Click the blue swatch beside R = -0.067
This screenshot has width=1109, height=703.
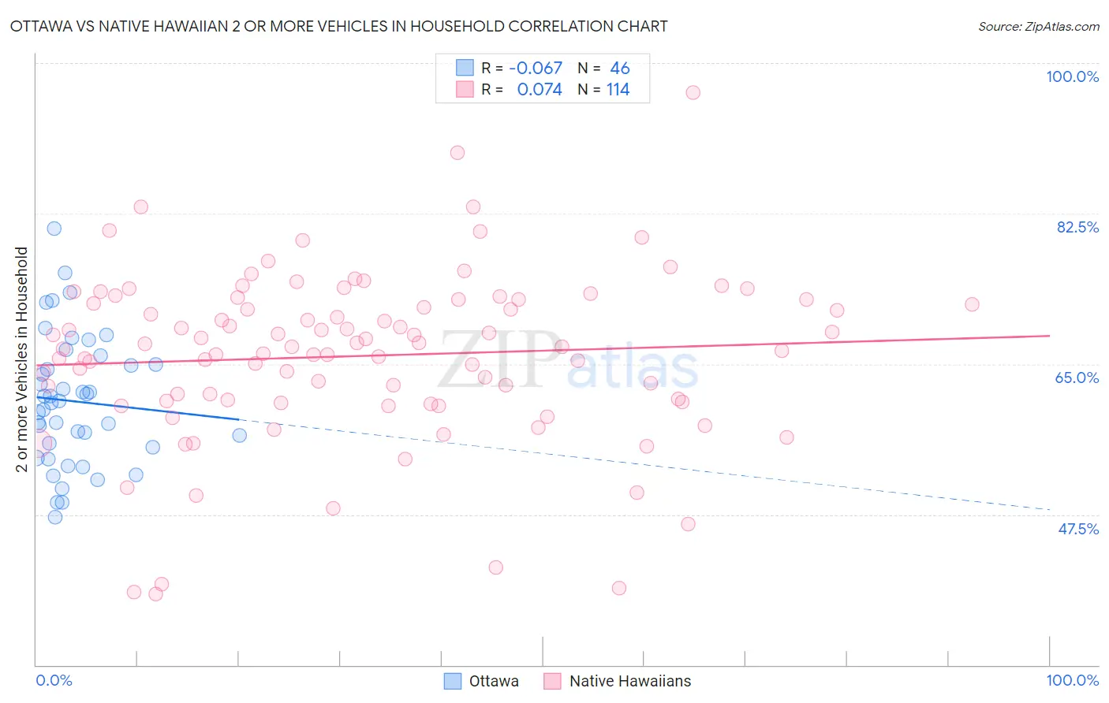(465, 68)
